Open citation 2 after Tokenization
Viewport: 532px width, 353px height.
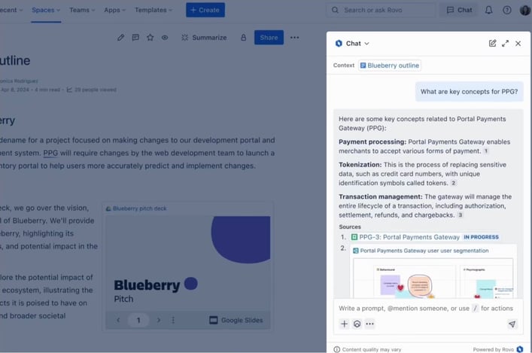(x=453, y=183)
